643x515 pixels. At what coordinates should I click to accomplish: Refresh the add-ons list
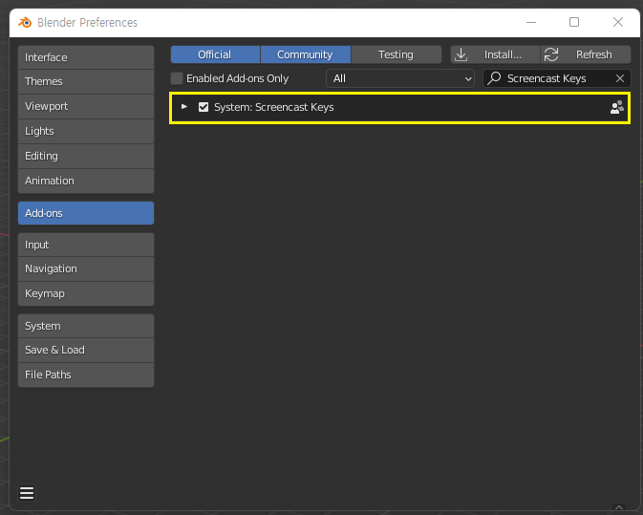point(586,54)
